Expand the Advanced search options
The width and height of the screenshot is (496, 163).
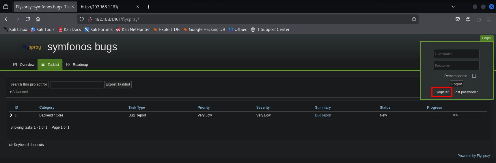19,92
